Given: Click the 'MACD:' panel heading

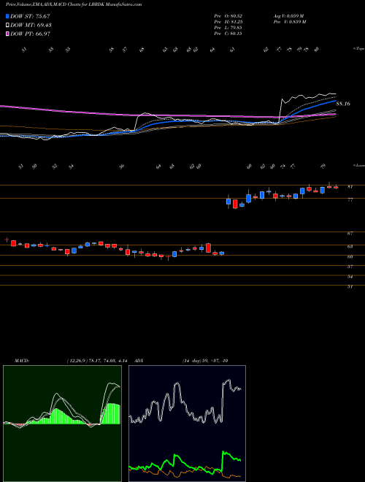Looking at the screenshot, I should coord(21,361).
